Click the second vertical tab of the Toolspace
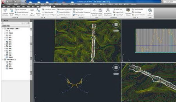 click(31, 44)
